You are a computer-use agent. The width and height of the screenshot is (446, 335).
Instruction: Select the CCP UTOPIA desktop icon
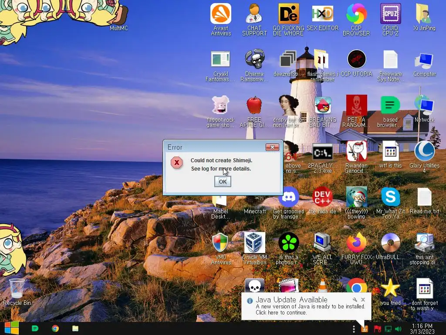(x=356, y=63)
